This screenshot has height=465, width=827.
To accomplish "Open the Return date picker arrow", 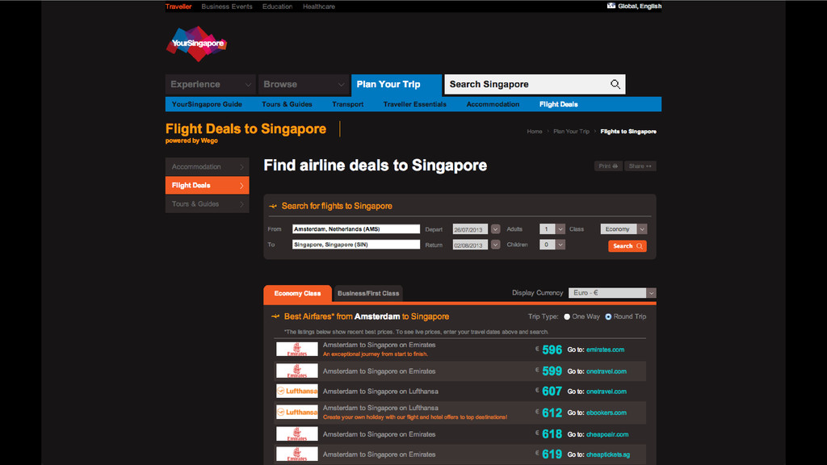I will pyautogui.click(x=495, y=245).
